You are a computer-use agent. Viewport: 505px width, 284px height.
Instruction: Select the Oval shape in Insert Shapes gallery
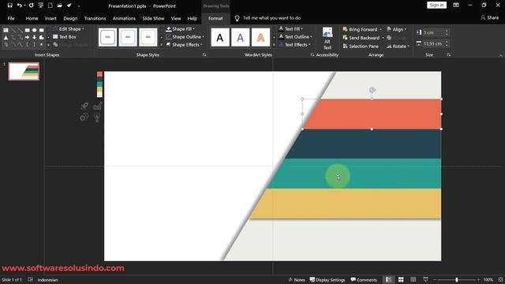[34, 30]
